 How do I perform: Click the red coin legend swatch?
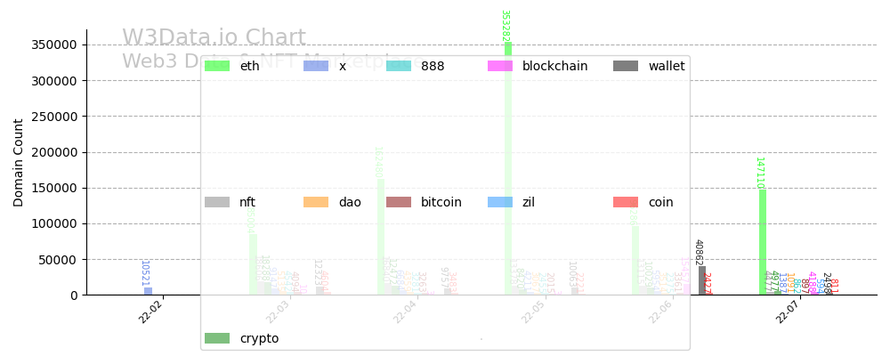pyautogui.click(x=626, y=202)
